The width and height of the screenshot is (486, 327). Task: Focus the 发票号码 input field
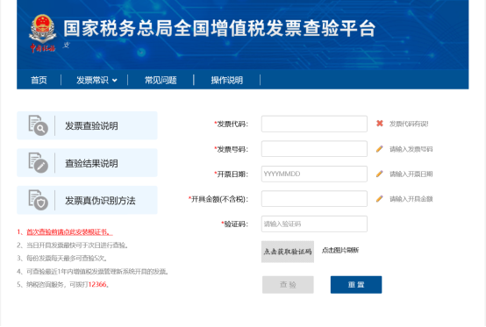(314, 149)
